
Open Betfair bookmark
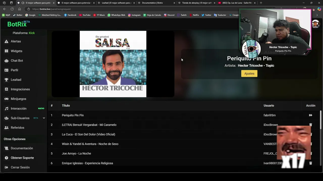pyautogui.click(x=18, y=15)
